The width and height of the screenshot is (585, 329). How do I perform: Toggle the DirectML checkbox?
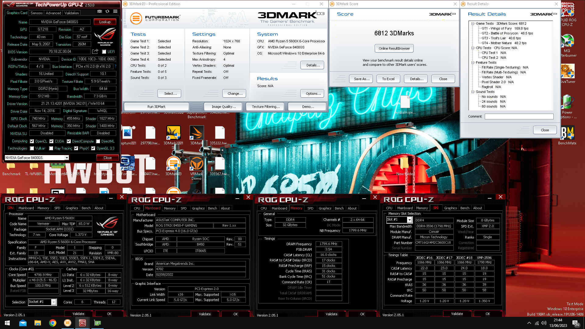pyautogui.click(x=98, y=141)
